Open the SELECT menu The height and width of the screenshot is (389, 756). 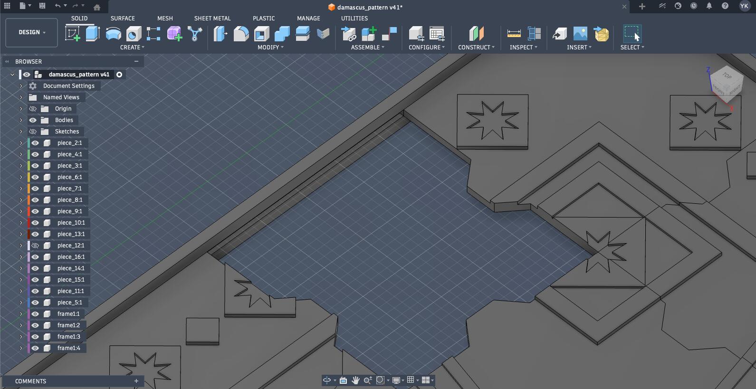tap(632, 47)
